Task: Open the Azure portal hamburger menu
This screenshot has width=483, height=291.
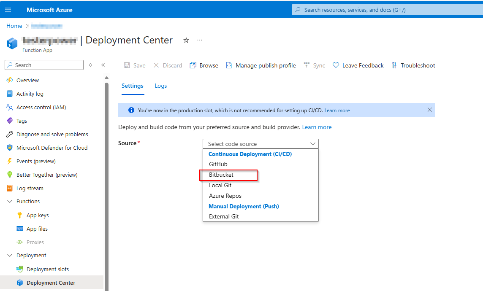Action: pyautogui.click(x=8, y=10)
